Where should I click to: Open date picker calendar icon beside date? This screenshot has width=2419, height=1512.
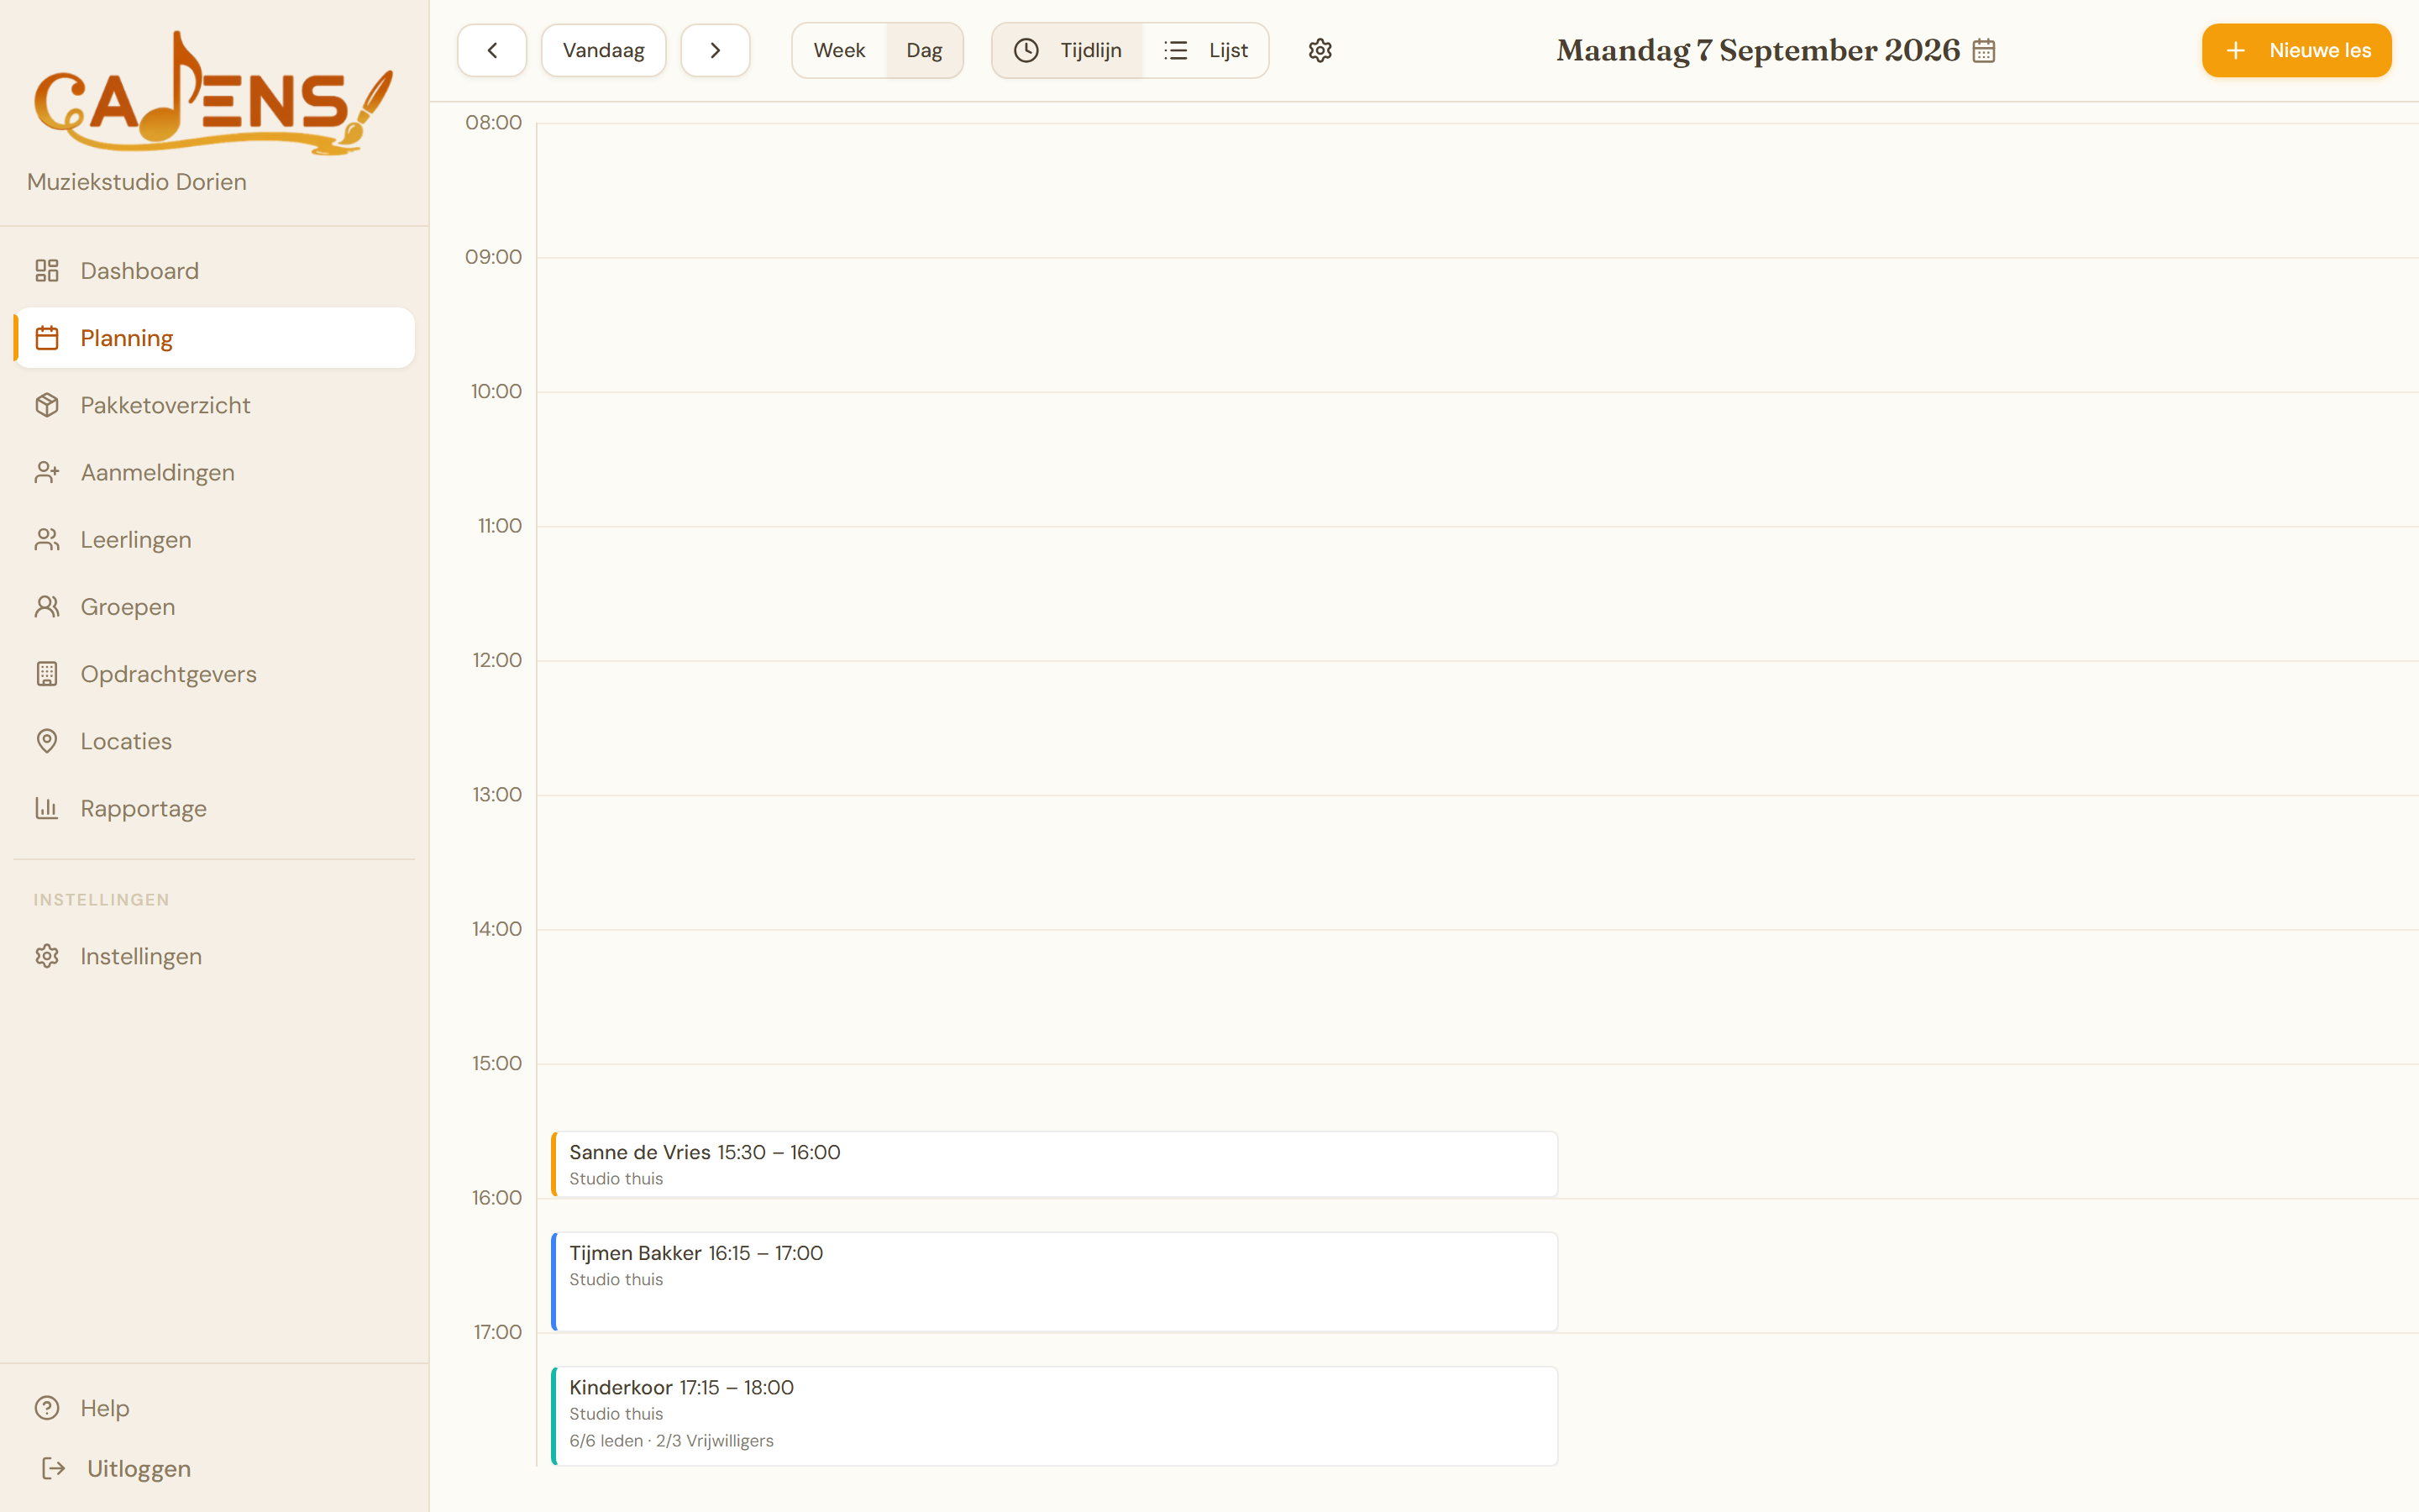1984,51
